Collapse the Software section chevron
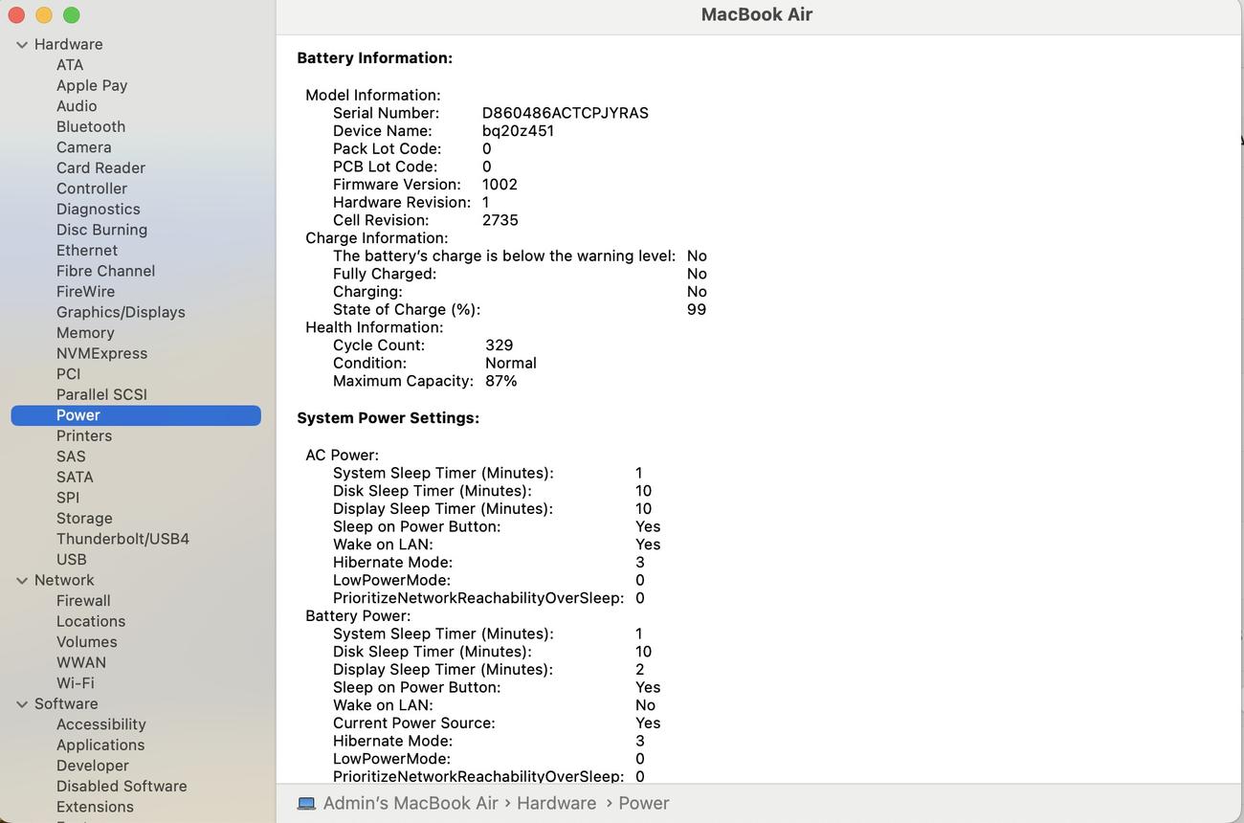Image resolution: width=1244 pixels, height=823 pixels. pyautogui.click(x=22, y=704)
